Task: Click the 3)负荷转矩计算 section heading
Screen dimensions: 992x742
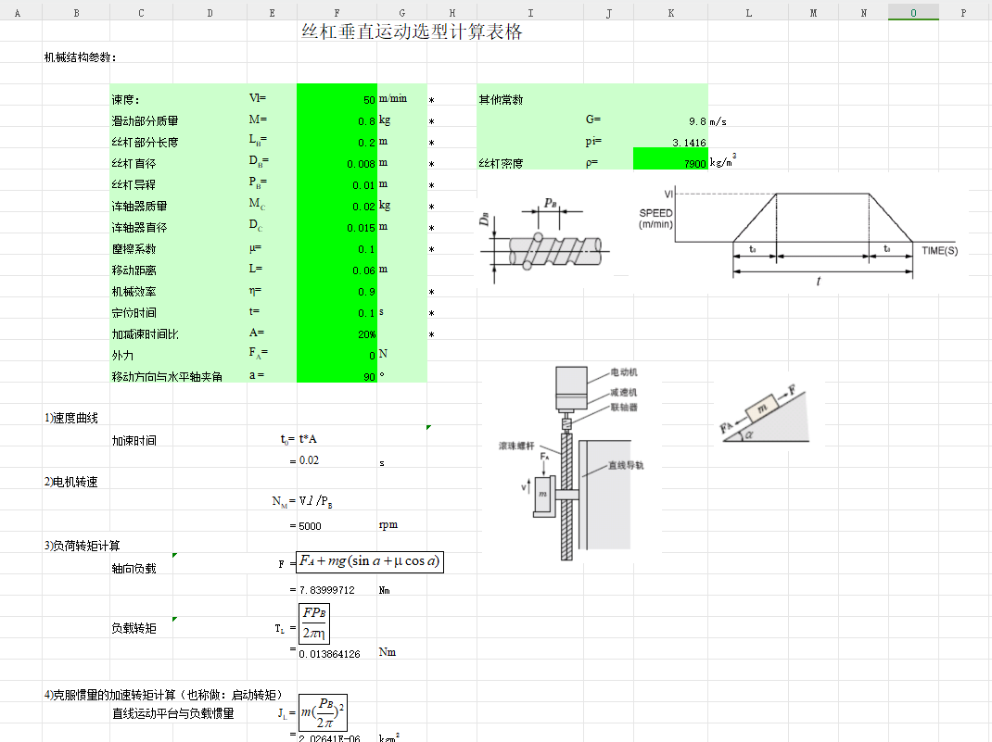Action: pos(83,546)
